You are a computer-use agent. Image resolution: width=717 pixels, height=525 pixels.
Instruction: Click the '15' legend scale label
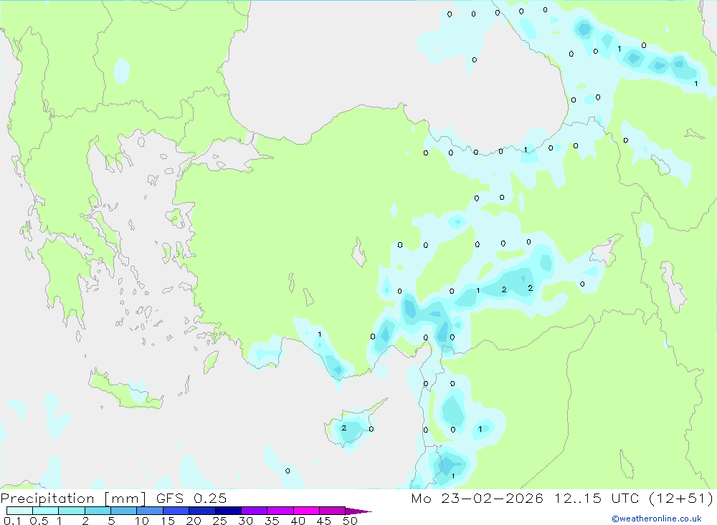click(168, 521)
